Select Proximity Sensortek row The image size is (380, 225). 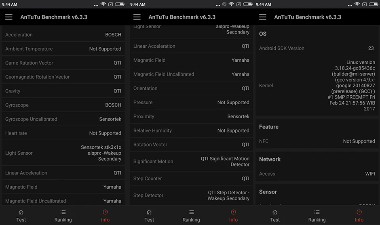(x=191, y=116)
